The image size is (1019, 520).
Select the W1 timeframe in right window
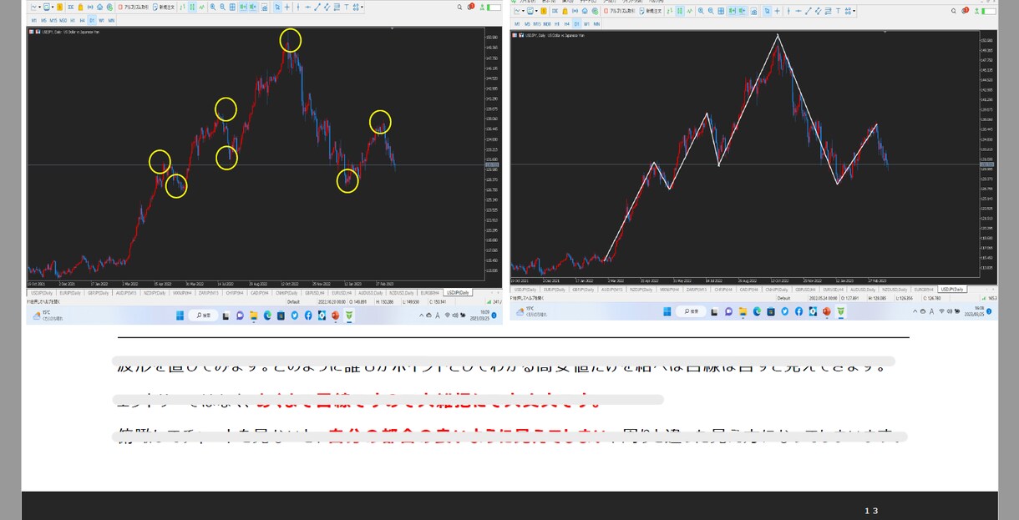pos(586,23)
